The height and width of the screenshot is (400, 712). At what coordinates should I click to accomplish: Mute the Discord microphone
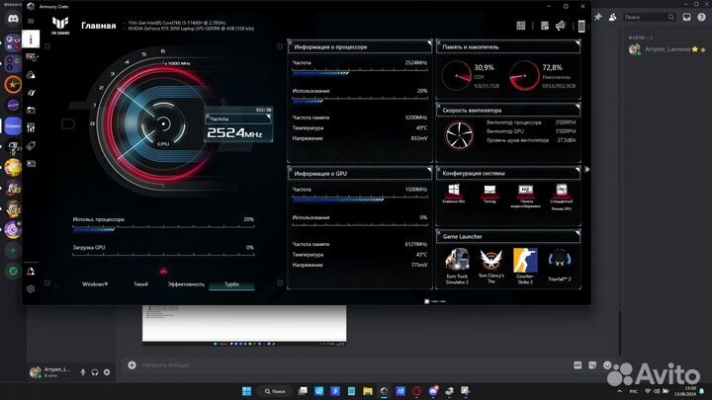(x=82, y=371)
